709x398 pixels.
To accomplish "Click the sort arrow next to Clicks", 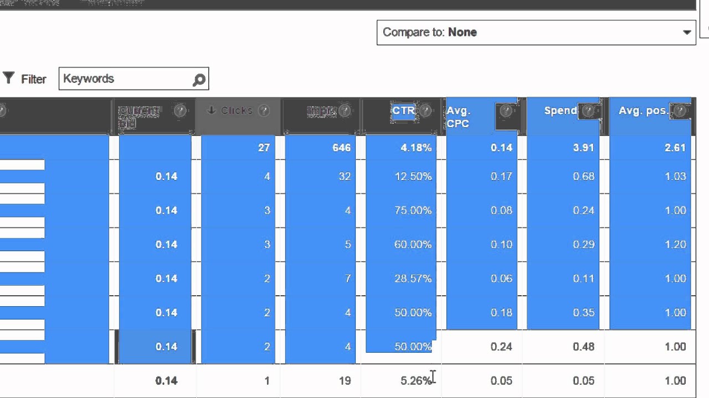I will coord(211,111).
